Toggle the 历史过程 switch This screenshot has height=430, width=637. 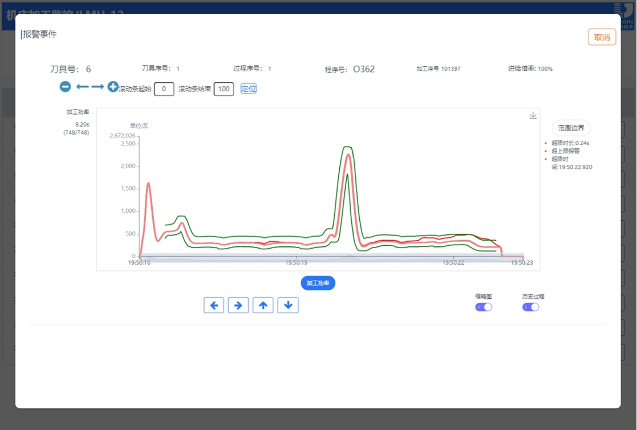click(x=531, y=307)
